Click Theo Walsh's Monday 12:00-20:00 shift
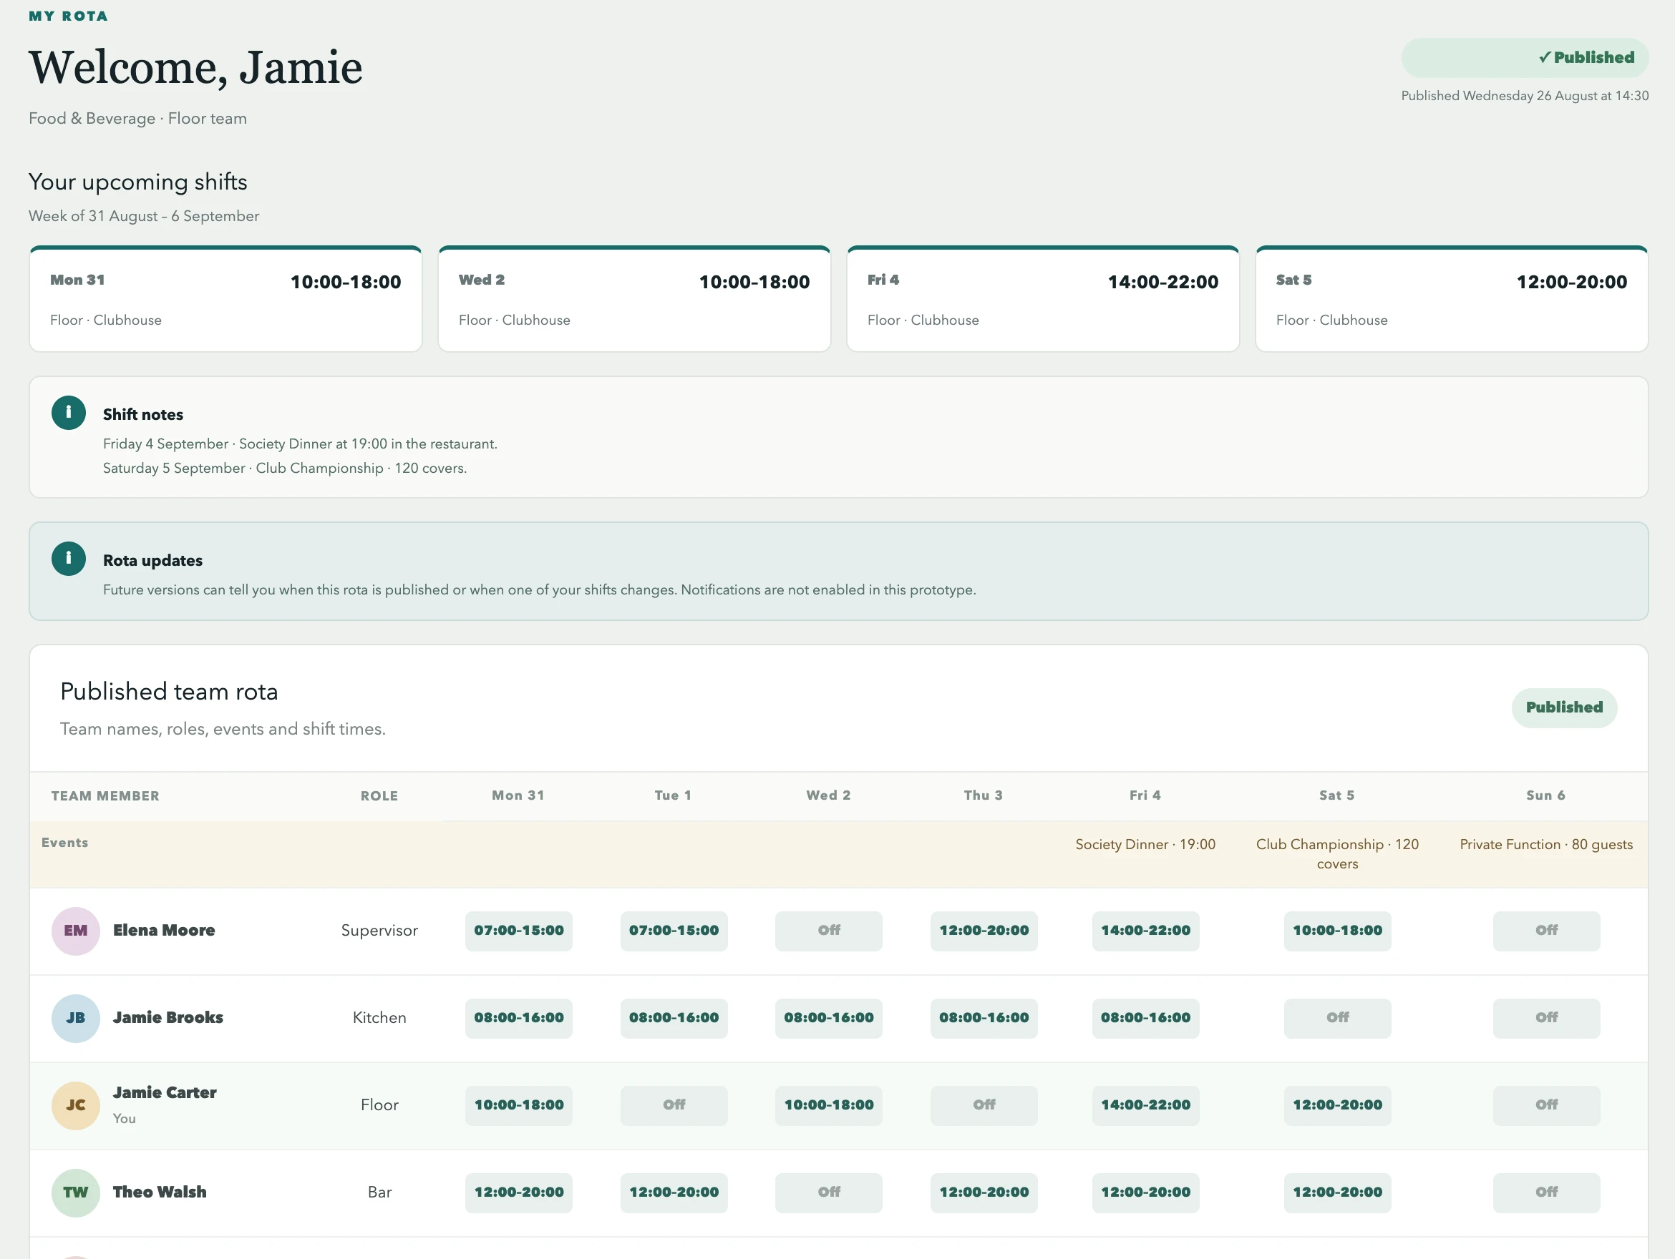1675x1259 pixels. 519,1192
